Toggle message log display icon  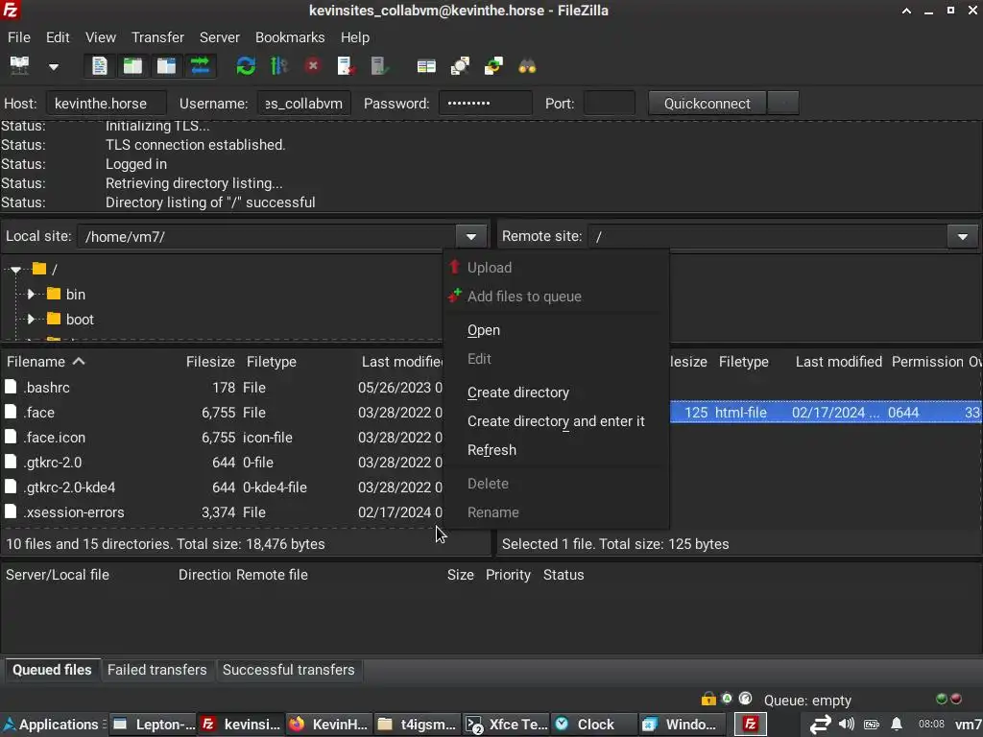coord(99,66)
